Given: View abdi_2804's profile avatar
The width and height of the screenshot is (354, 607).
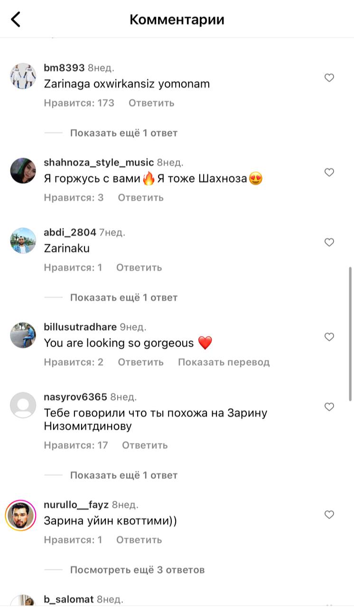Looking at the screenshot, I should (x=23, y=241).
